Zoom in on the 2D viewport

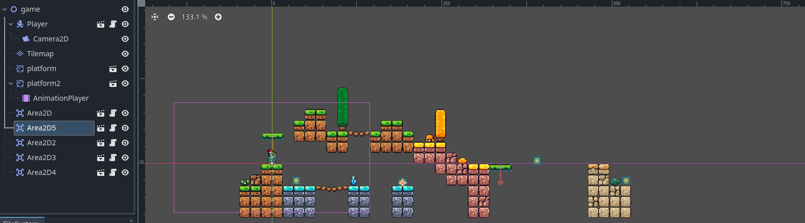tap(218, 17)
